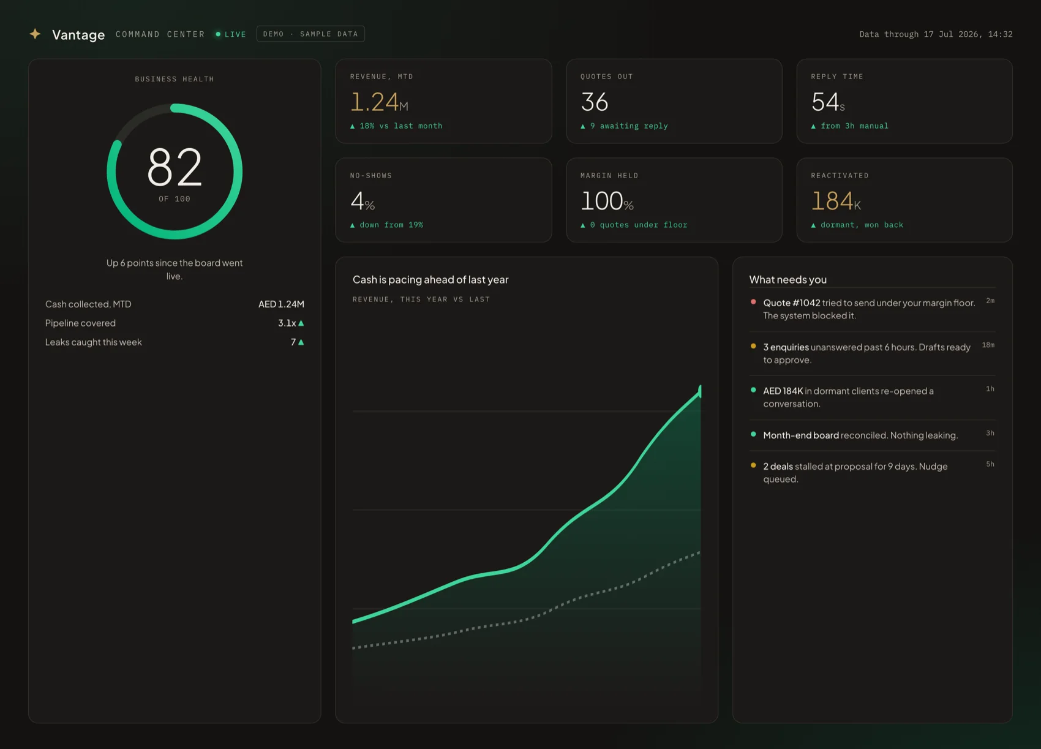Image resolution: width=1041 pixels, height=749 pixels.
Task: Click the amber dot beside 3 enquiries alert
Action: click(753, 346)
